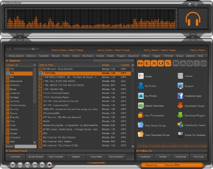The width and height of the screenshot is (213, 169).
Task: Click the Check For Updates icon
Action: [180, 135]
